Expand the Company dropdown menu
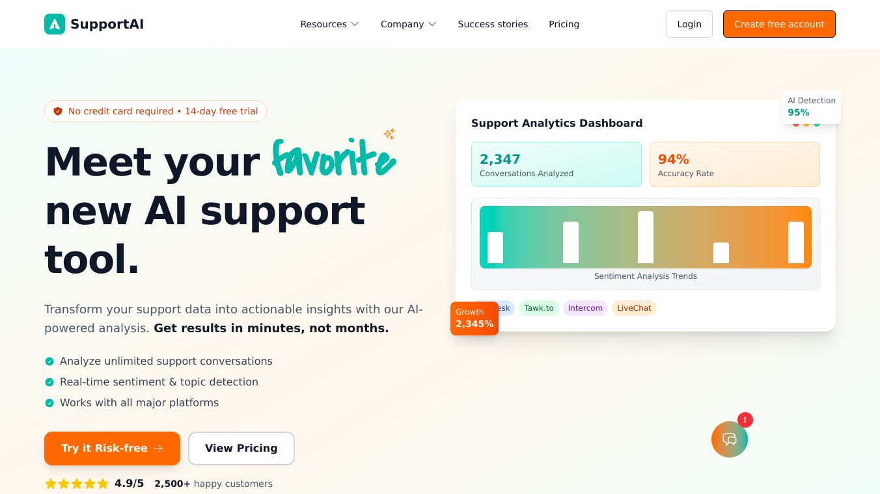880x494 pixels. click(x=408, y=24)
